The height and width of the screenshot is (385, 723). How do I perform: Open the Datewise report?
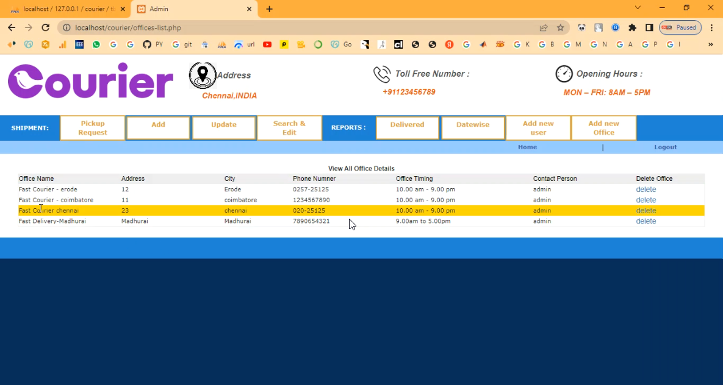pos(473,128)
